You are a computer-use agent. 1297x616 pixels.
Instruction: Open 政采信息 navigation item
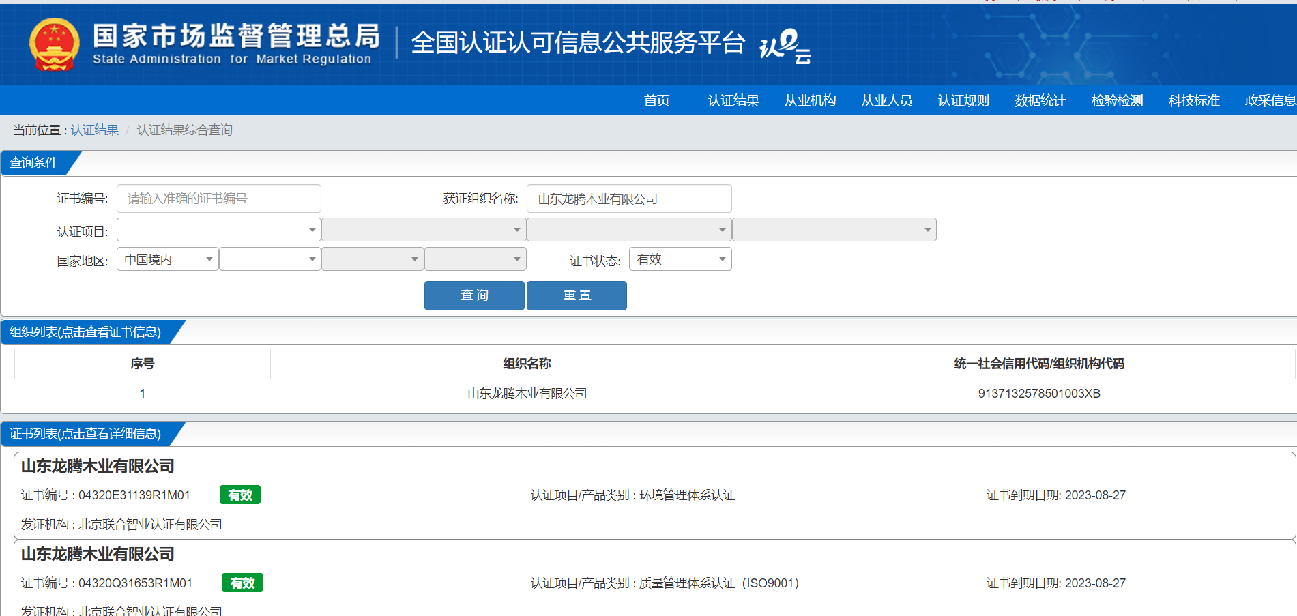[1270, 100]
